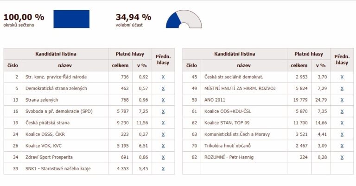This screenshot has width=356, height=186.
Task: Open the X link for Česká pirátská strana
Action: click(x=163, y=123)
